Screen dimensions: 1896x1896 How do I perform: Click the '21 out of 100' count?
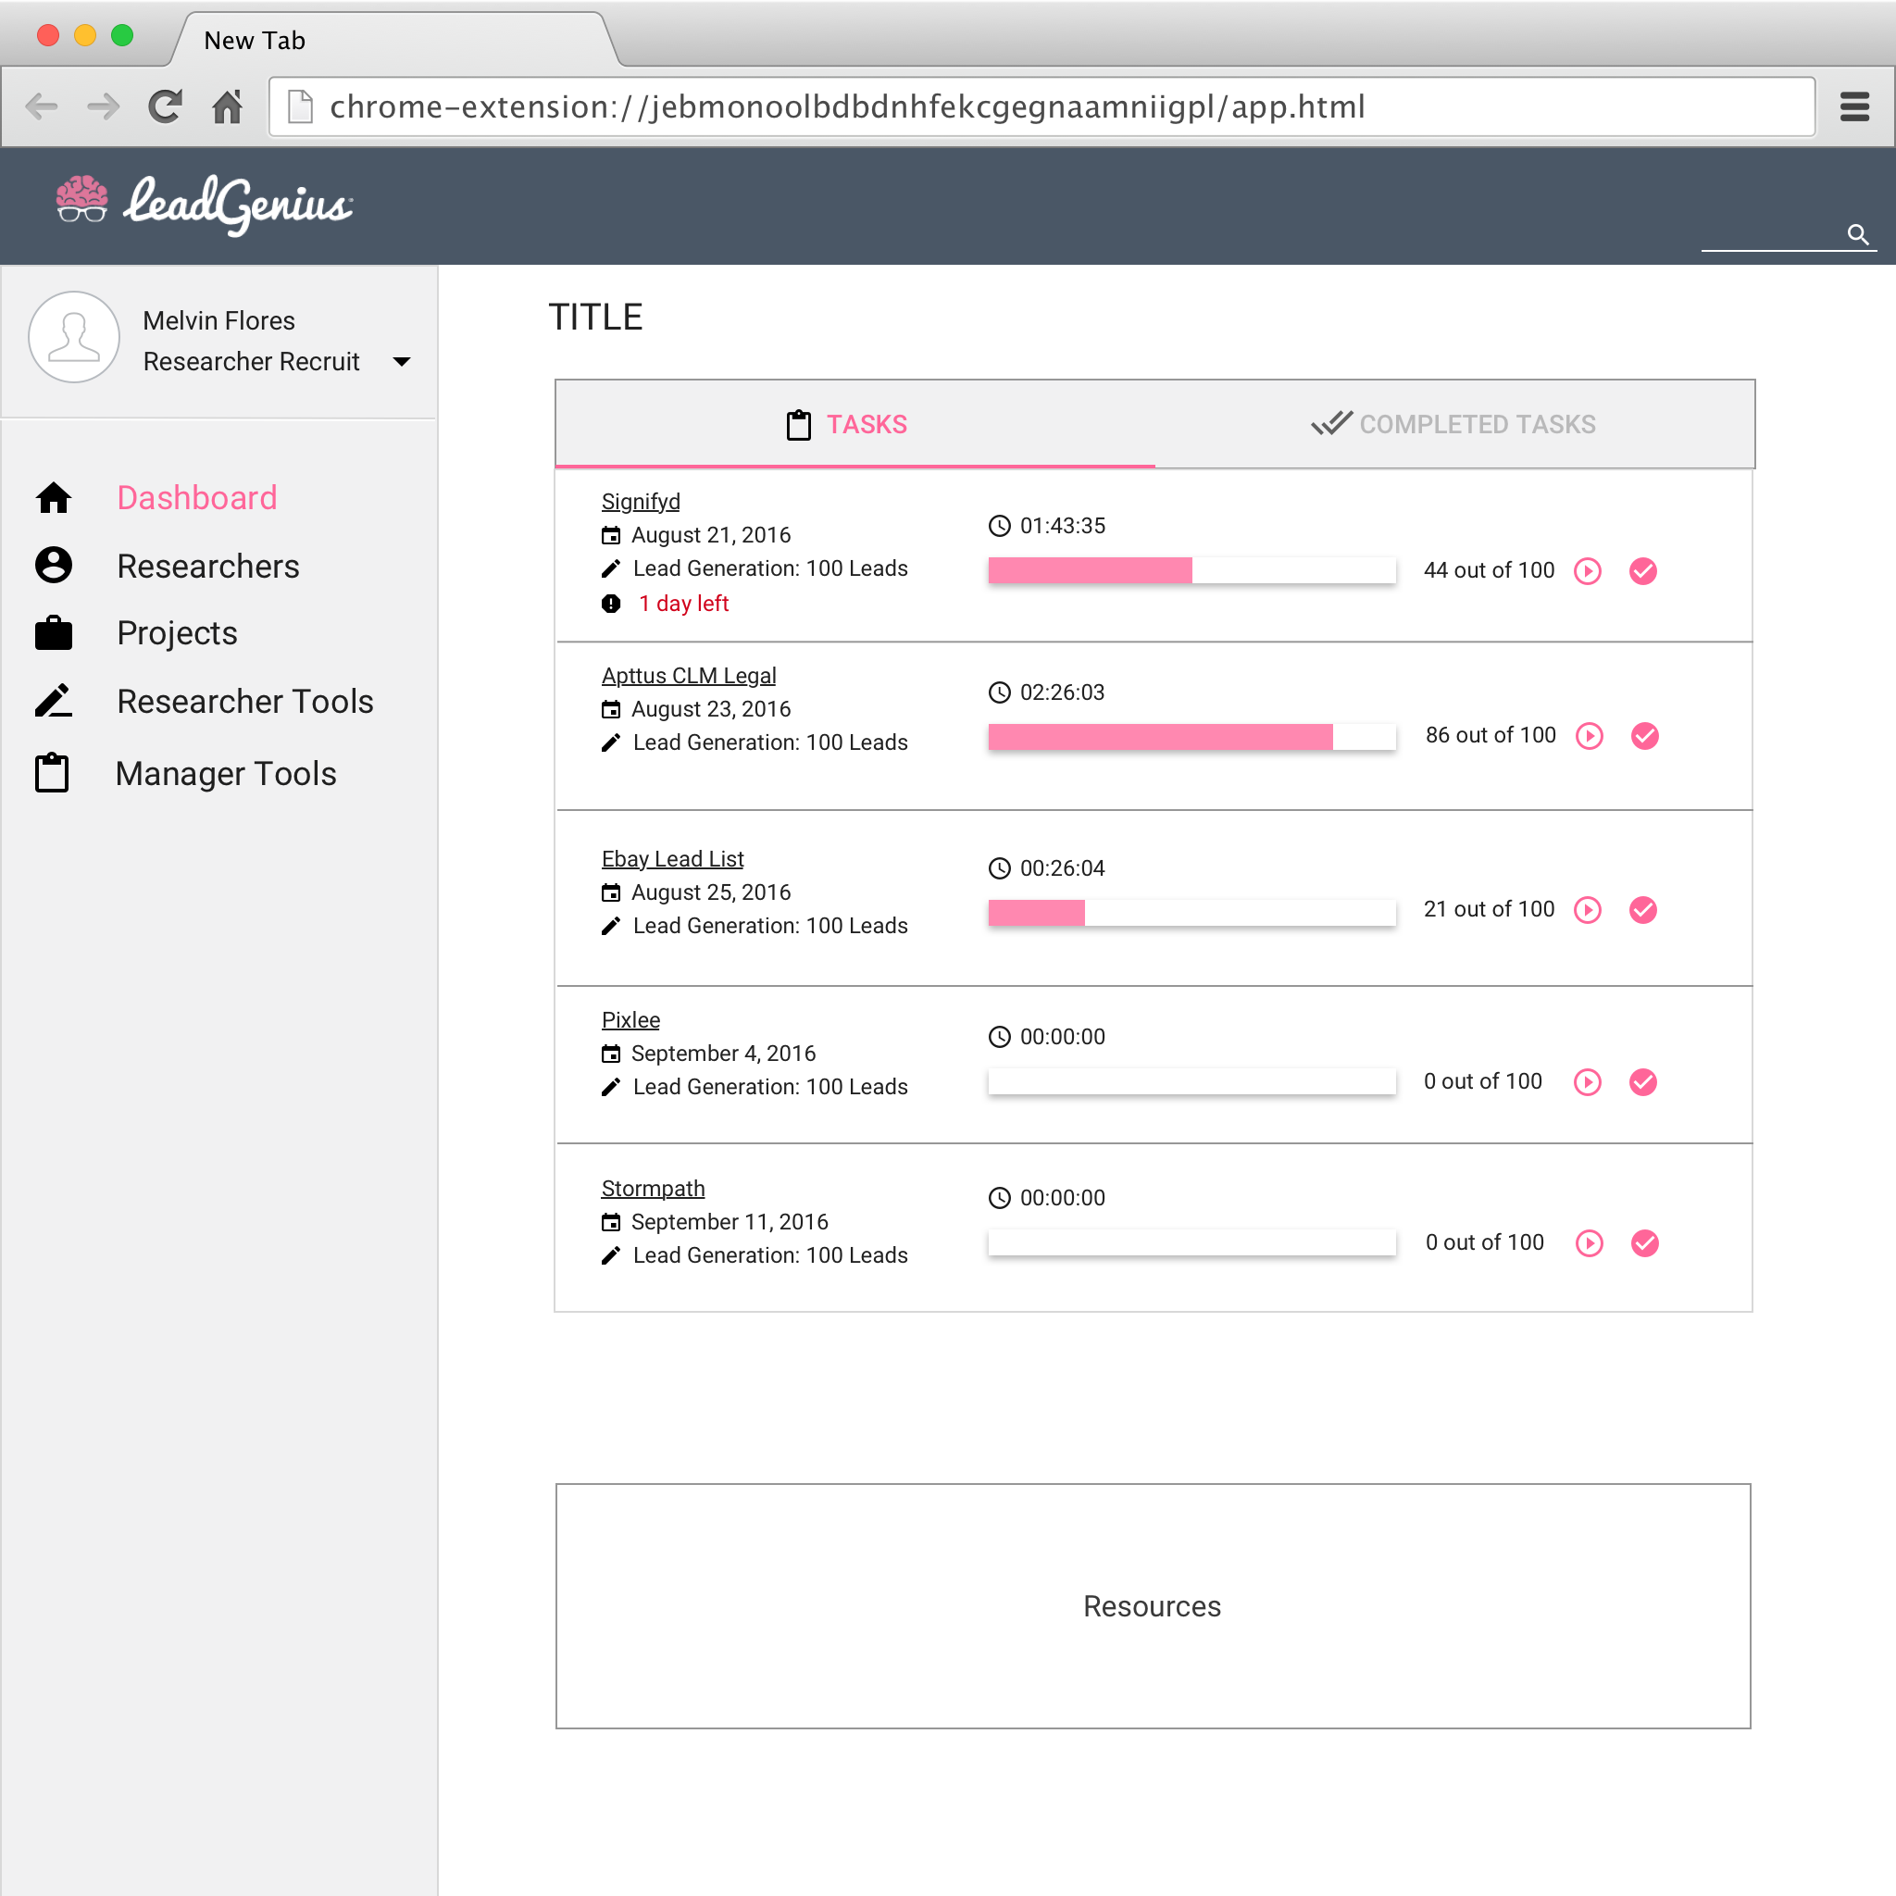[x=1489, y=909]
